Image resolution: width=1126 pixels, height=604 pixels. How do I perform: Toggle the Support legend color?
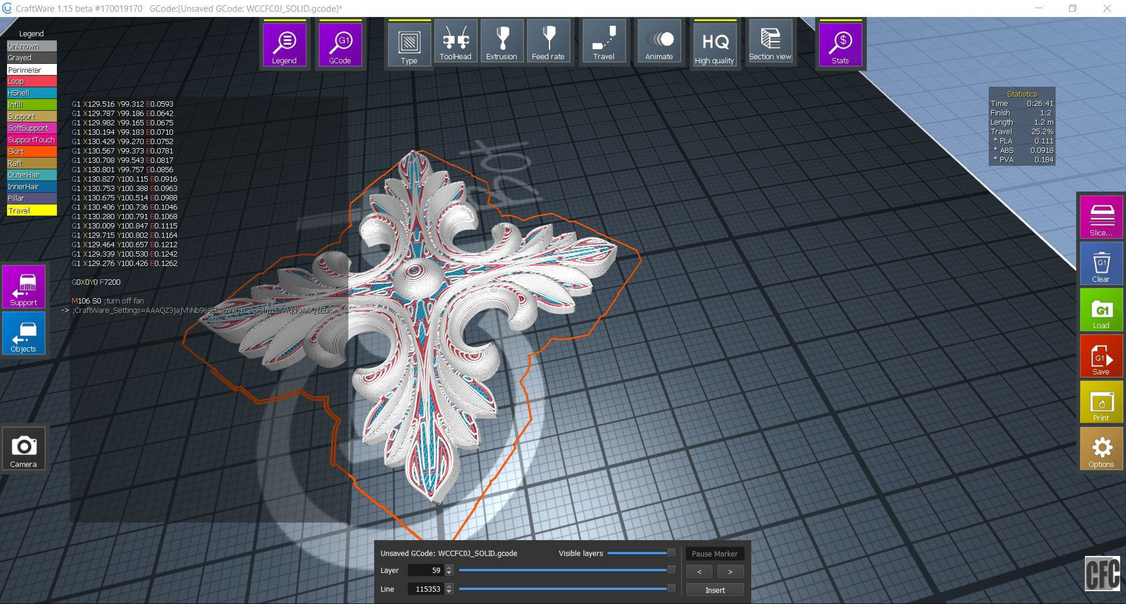[x=32, y=117]
